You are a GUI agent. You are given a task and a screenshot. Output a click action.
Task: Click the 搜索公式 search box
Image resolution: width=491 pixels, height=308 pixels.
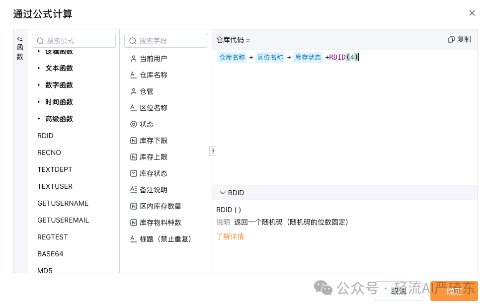[x=74, y=40]
